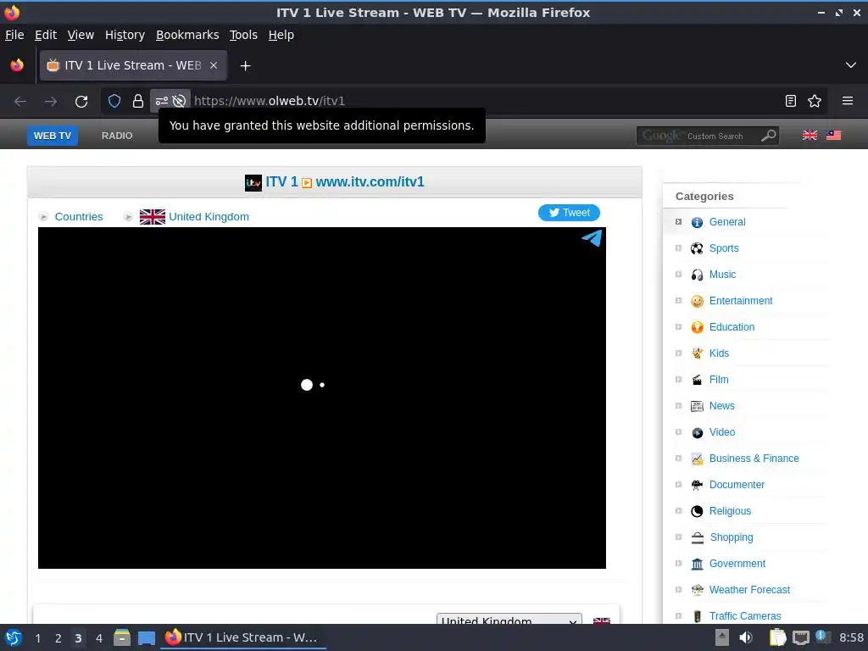
Task: Toggle the autoplay blocked icon in the address bar
Action: point(179,102)
